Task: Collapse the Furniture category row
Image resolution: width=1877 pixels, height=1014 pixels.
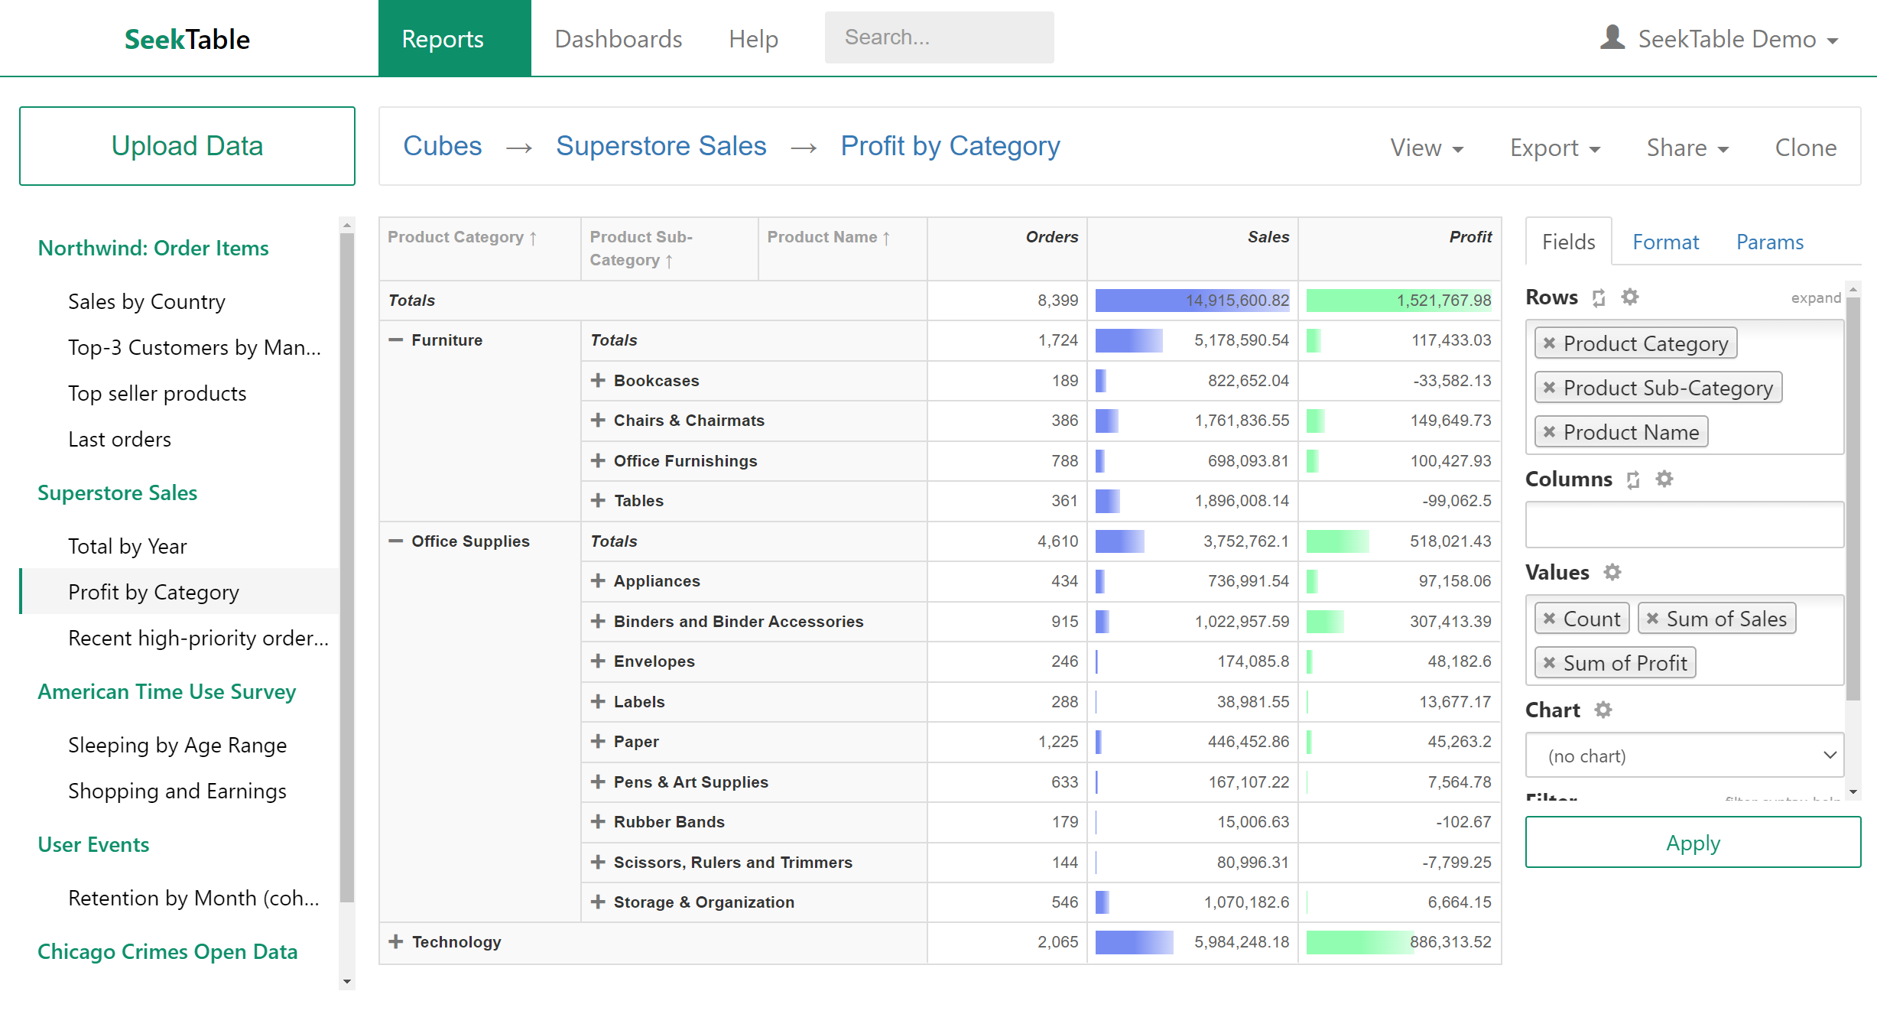Action: [x=396, y=340]
